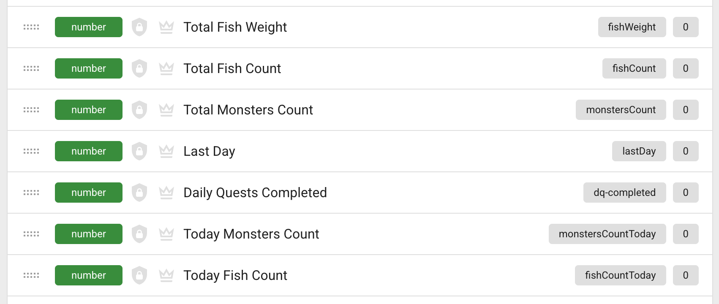Open the number type badge for Total Fish Count
719x304 pixels.
pos(89,68)
